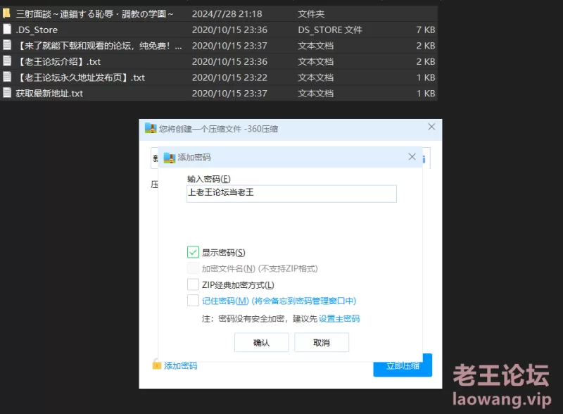
Task: Close the 添加密码 dialog
Action: coord(412,157)
